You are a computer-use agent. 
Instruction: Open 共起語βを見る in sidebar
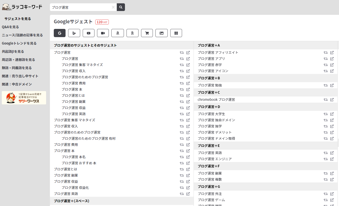tap(13, 51)
